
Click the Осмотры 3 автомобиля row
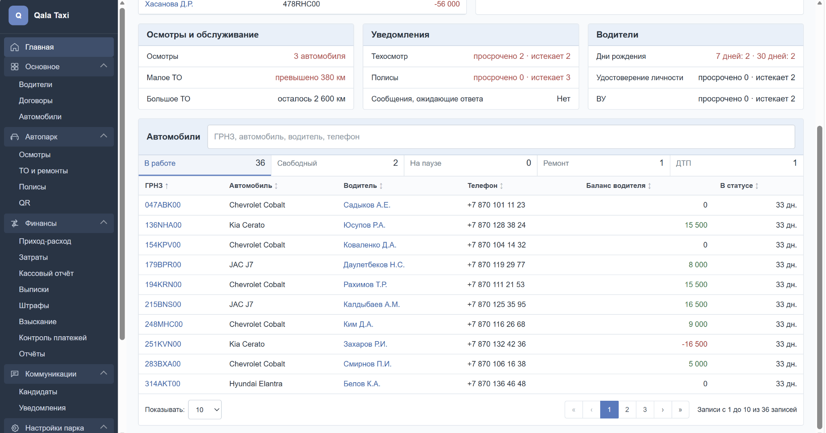(246, 56)
